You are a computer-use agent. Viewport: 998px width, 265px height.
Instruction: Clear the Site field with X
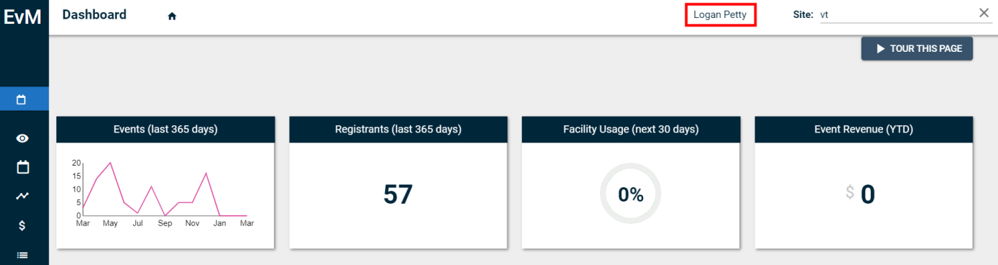tap(984, 13)
